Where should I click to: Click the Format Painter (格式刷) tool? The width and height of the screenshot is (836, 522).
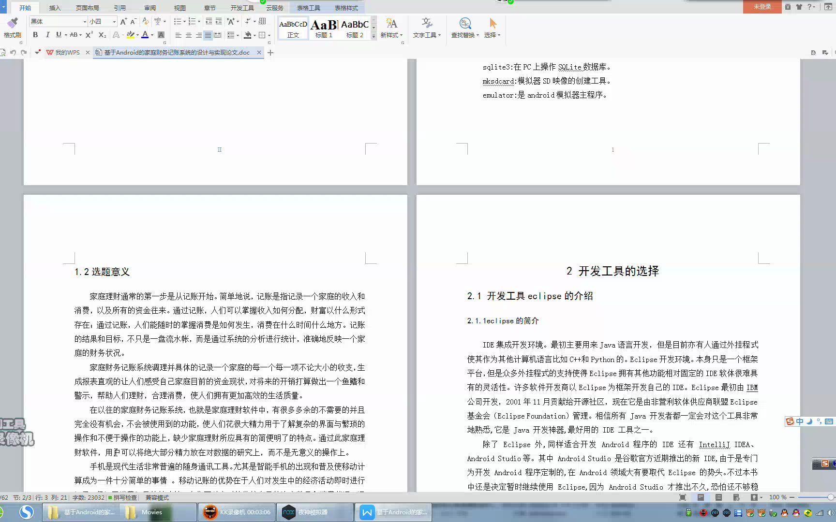pyautogui.click(x=12, y=28)
